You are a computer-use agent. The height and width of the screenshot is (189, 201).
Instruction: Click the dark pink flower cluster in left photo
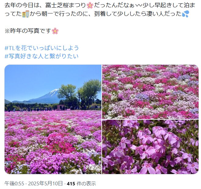60,142
